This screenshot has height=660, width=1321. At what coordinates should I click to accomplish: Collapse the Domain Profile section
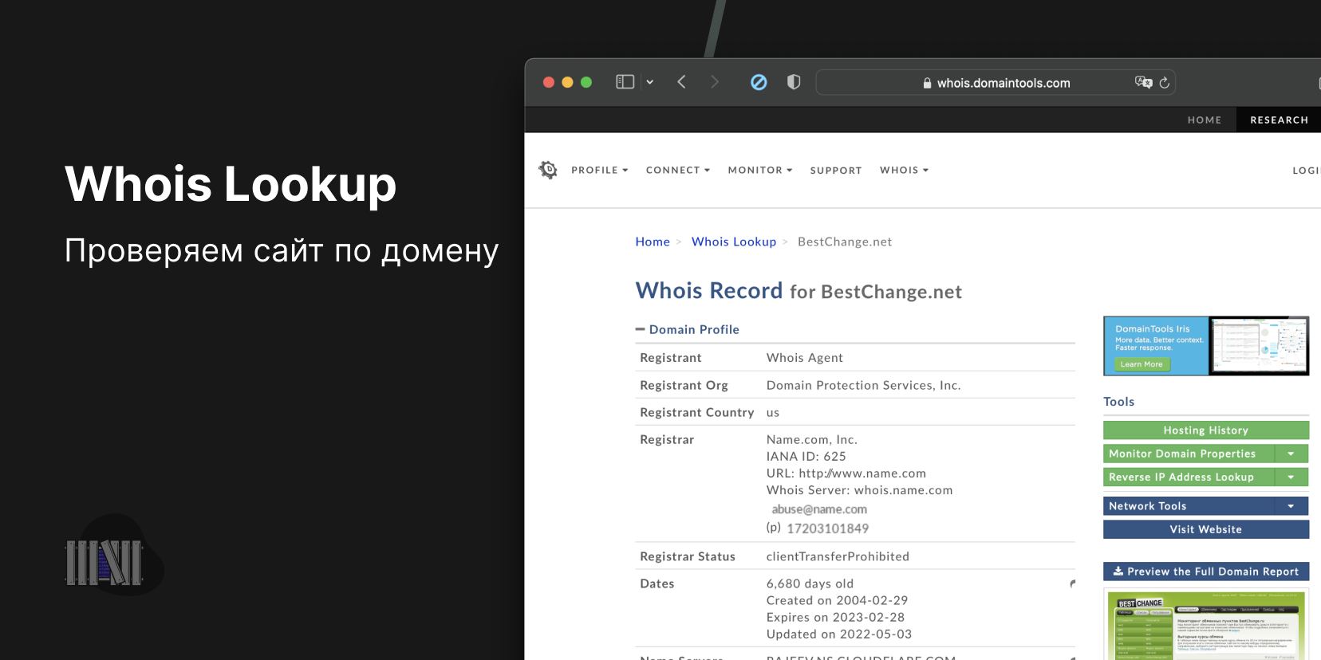click(x=688, y=329)
